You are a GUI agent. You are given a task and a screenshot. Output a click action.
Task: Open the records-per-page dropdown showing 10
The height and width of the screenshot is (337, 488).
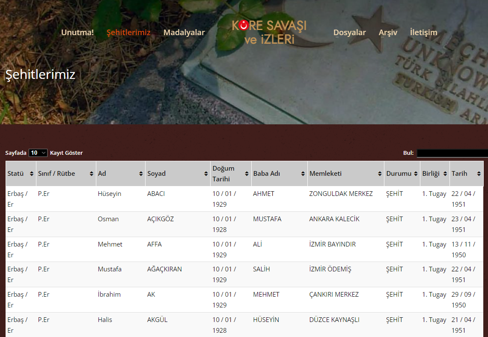[x=38, y=153]
